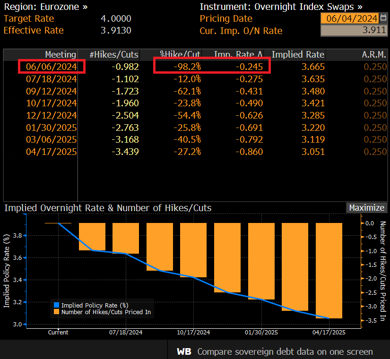Maximize the implied rate chart
The image size is (390, 359).
coord(367,207)
